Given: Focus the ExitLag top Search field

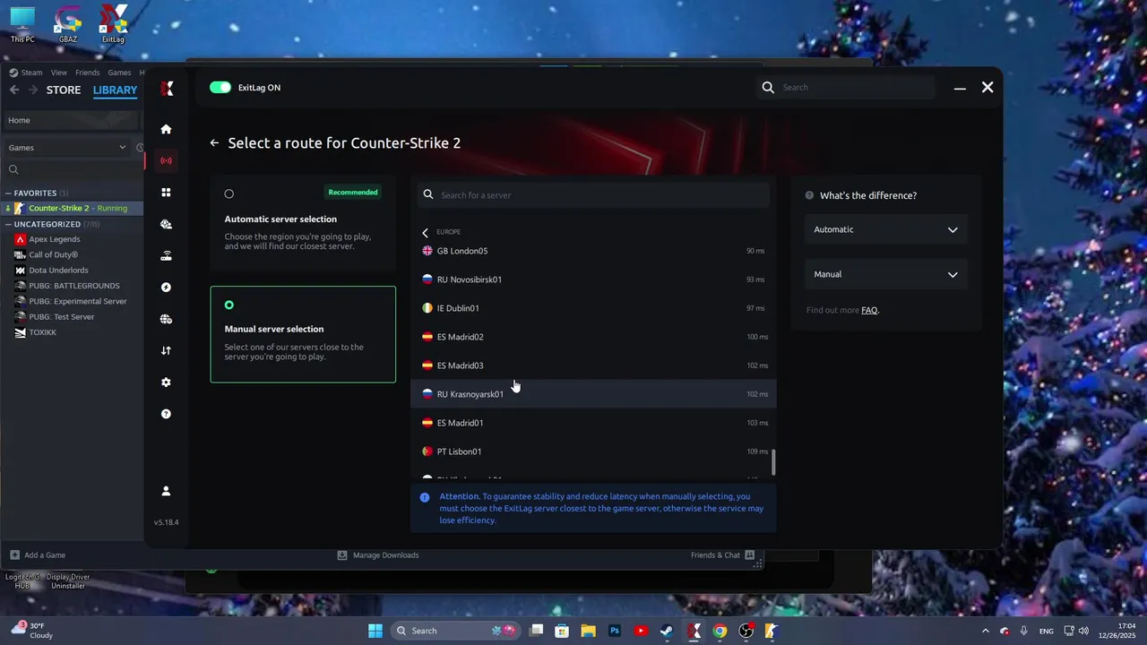Looking at the screenshot, I should click(847, 87).
